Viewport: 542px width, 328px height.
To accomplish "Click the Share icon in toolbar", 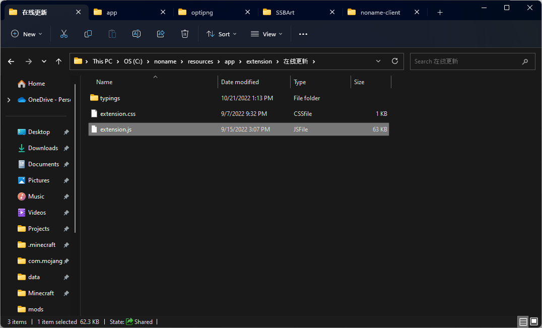I will click(x=161, y=34).
